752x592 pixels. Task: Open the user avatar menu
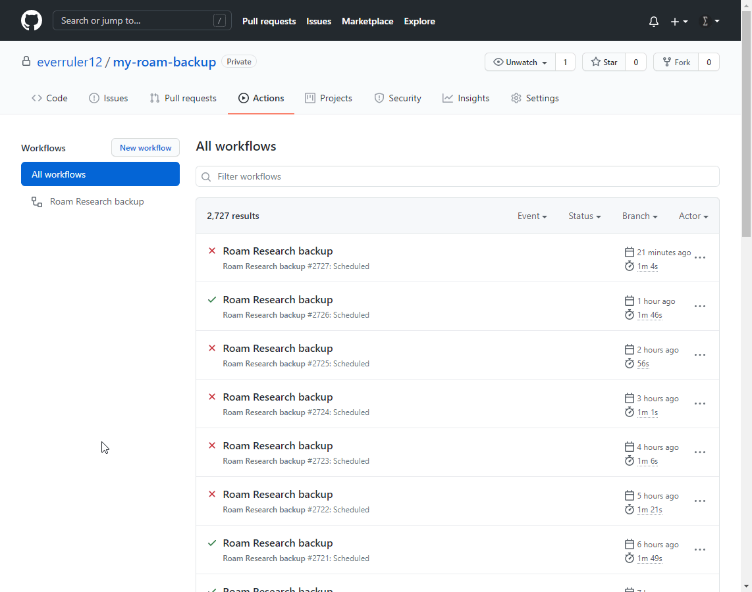click(711, 21)
